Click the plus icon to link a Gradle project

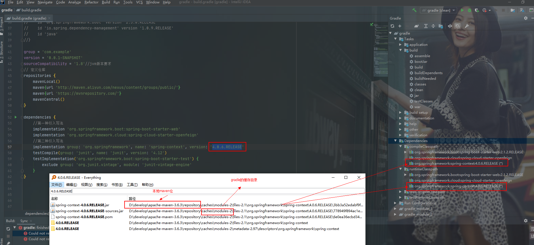[x=400, y=26]
